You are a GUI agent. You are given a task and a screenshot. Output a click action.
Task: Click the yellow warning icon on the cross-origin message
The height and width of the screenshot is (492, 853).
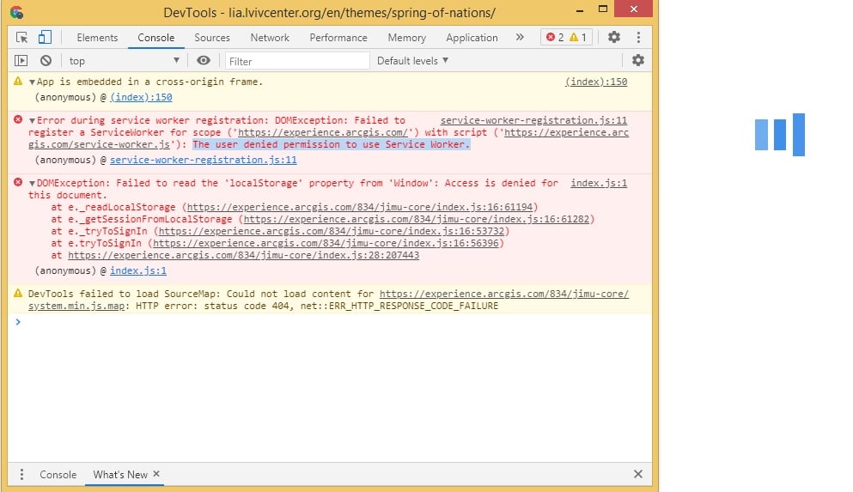[18, 81]
